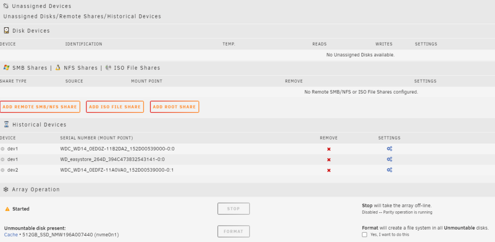Viewport: 495px width, 242px height.
Task: Click the Started array status text
Action: point(21,209)
